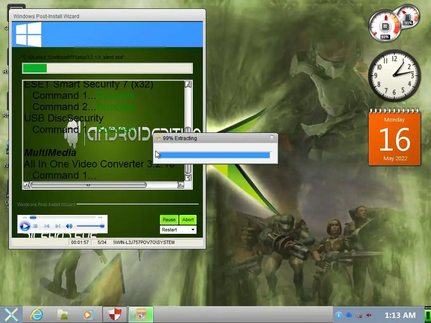Launch Internet Explorer from the taskbar
The height and width of the screenshot is (323, 431).
37,315
